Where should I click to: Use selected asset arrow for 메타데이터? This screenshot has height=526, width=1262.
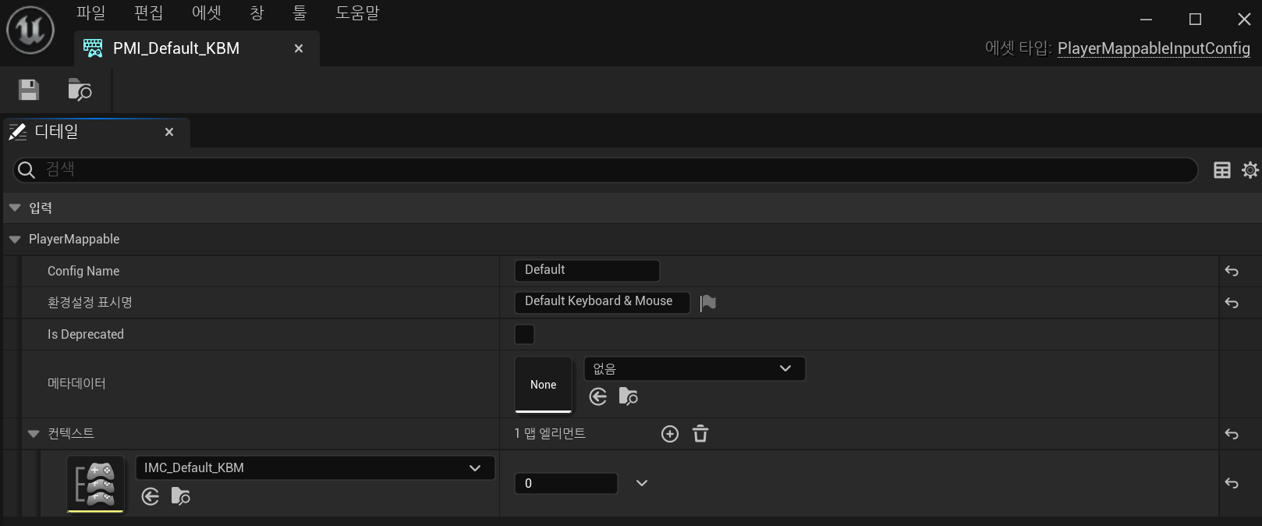[x=598, y=396]
